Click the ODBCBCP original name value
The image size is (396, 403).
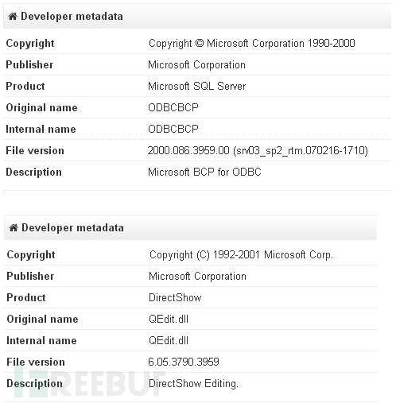pyautogui.click(x=173, y=107)
